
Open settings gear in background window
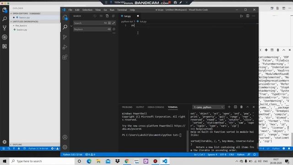(5, 142)
